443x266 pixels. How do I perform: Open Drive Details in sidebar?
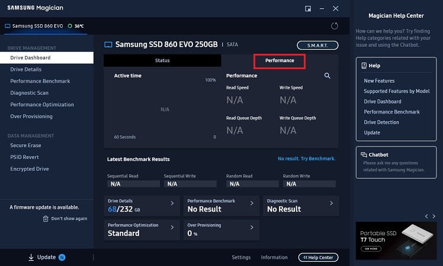[25, 69]
